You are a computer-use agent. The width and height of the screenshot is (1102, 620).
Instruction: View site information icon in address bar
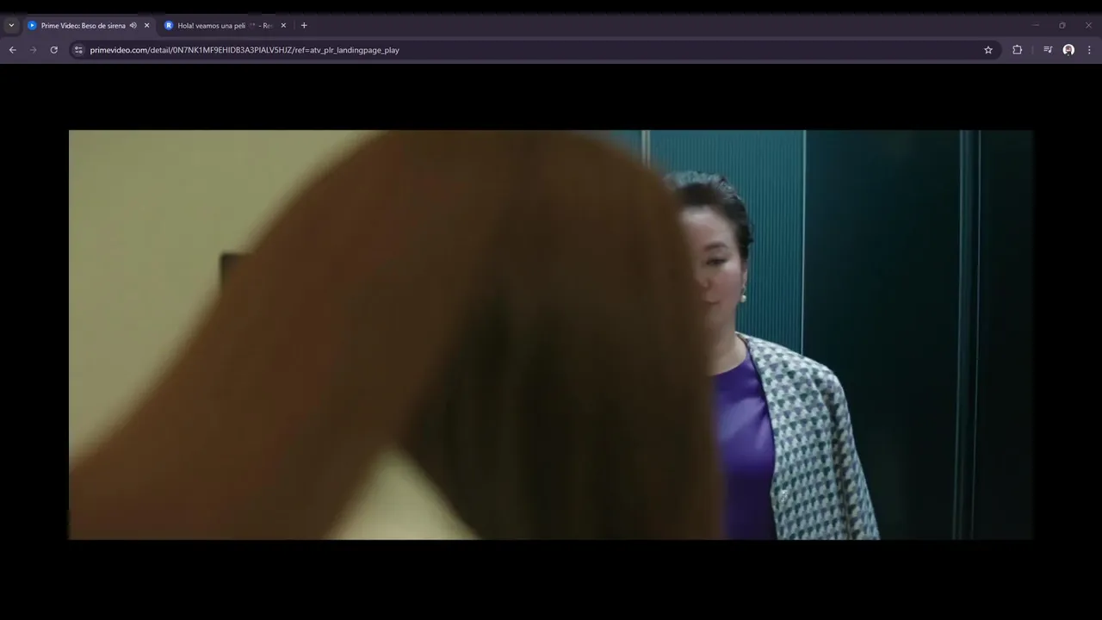tap(78, 50)
